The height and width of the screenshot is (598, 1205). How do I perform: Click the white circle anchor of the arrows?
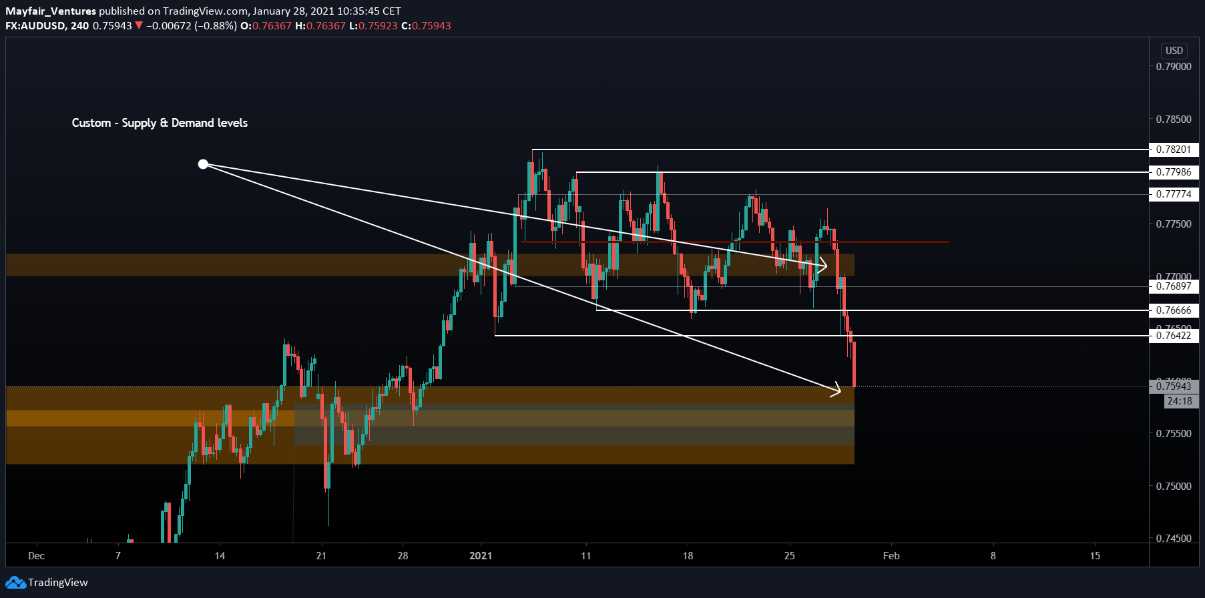point(203,164)
